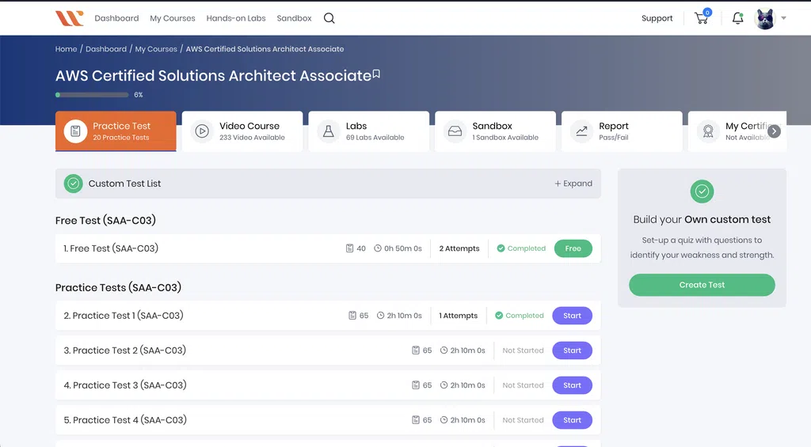Click the '2 Attempts' text
This screenshot has width=811, height=447.
click(x=459, y=248)
